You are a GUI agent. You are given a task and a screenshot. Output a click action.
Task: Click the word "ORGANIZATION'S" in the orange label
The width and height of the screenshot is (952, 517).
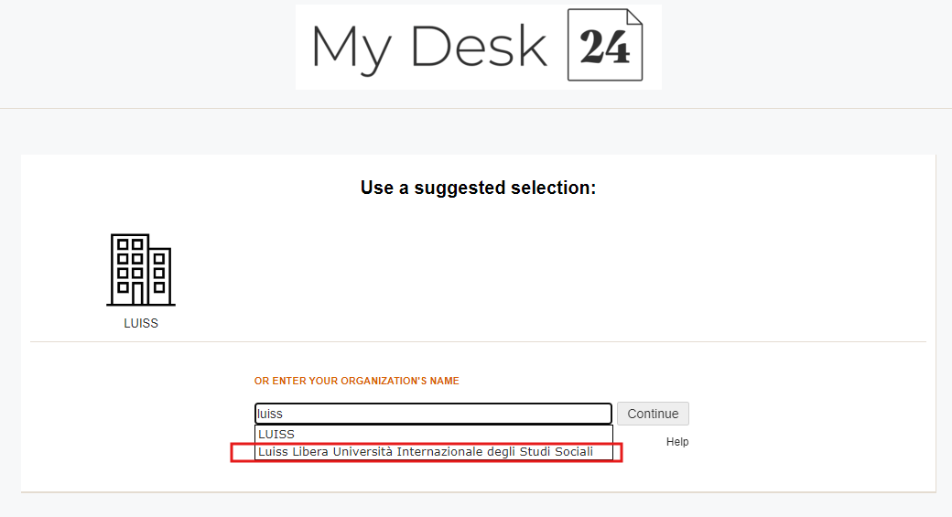pos(387,381)
